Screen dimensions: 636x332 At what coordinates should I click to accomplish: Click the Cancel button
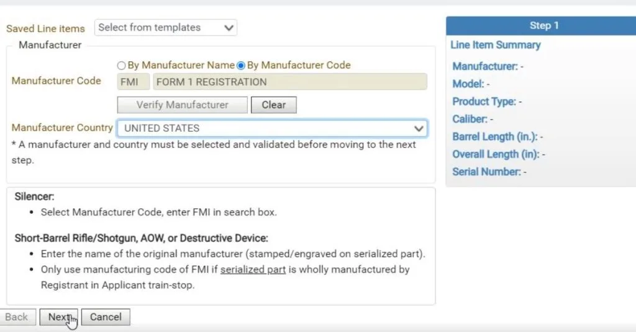pyautogui.click(x=106, y=317)
